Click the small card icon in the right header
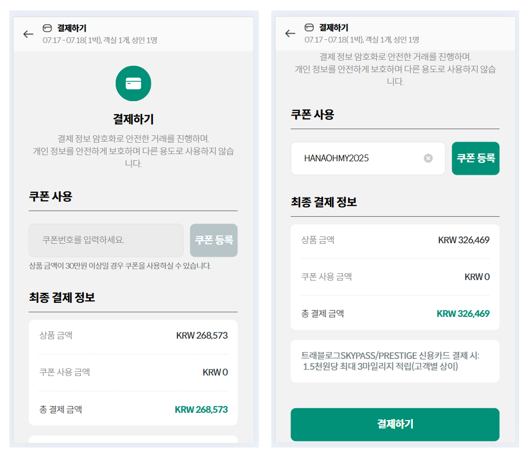The image size is (528, 460). (x=309, y=27)
